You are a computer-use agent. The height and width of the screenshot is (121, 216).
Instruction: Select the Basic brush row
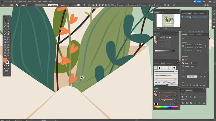[166, 72]
